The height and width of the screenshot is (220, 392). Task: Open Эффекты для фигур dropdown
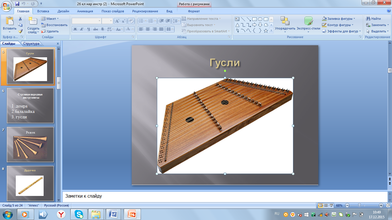341,31
